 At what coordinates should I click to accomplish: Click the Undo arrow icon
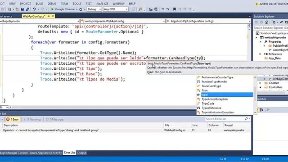coord(34,9)
